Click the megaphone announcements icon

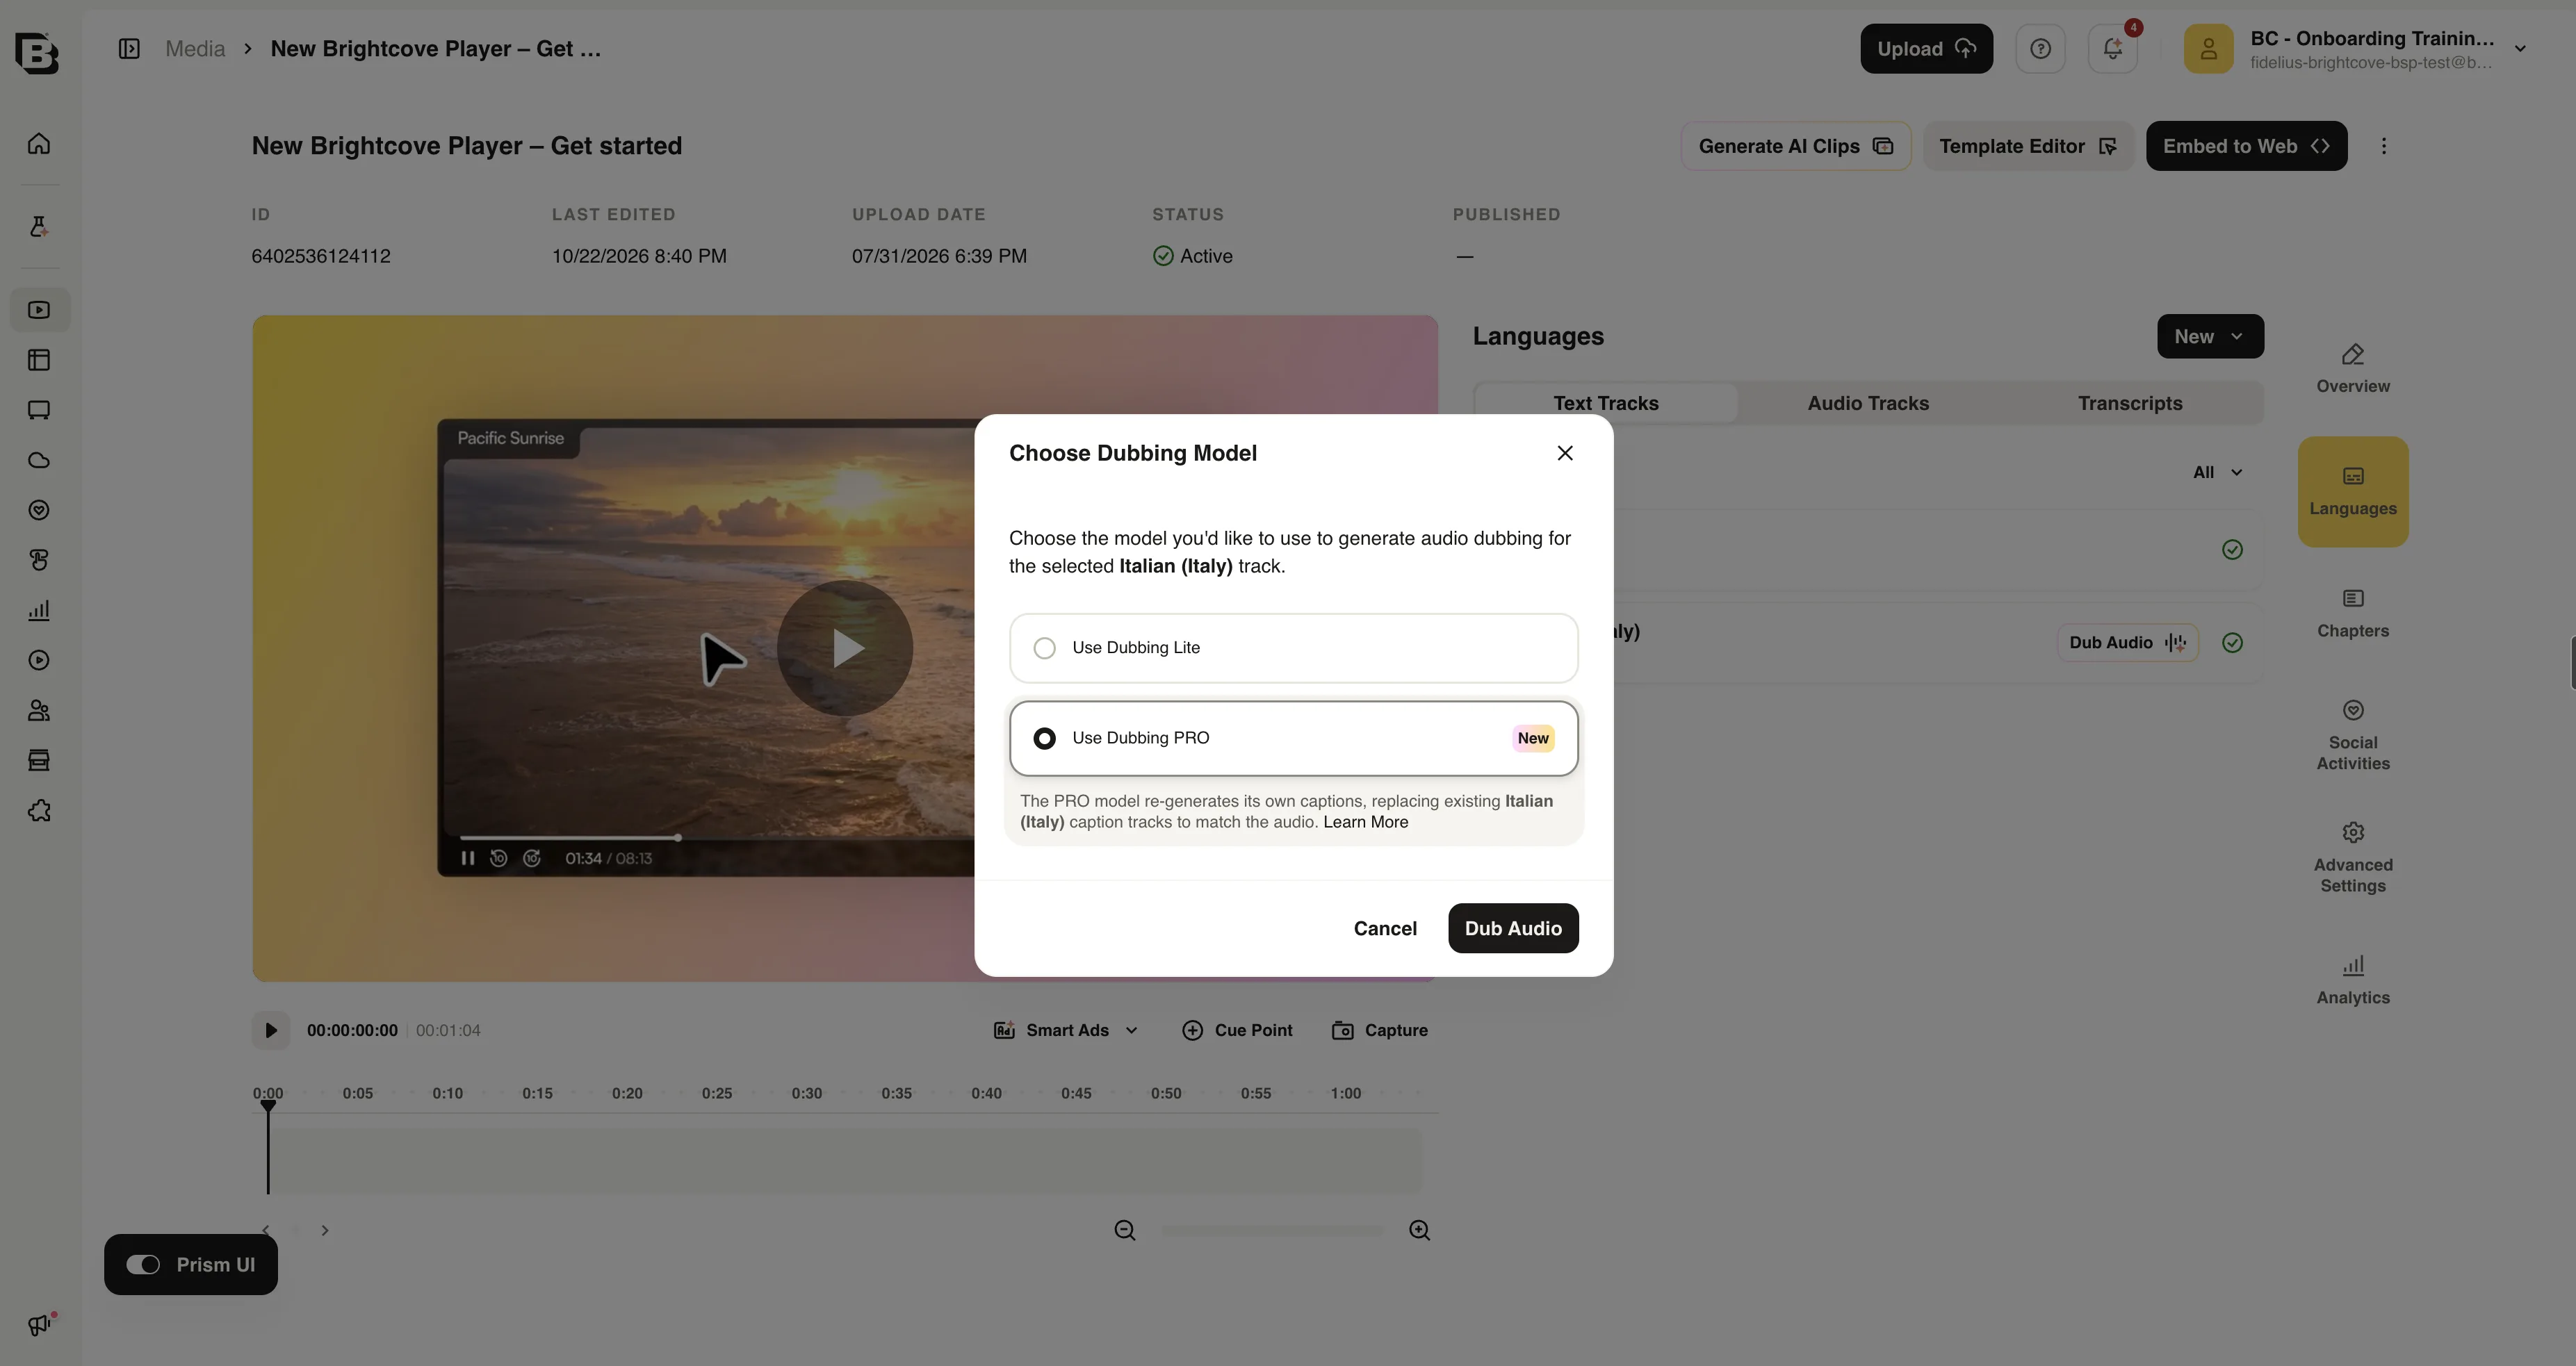click(39, 1324)
